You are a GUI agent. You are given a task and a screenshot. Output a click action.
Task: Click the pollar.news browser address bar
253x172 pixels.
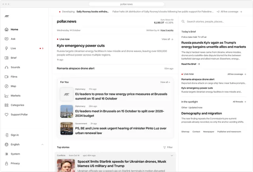tap(126, 4)
